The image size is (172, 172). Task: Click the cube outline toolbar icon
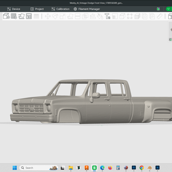coord(122,16)
